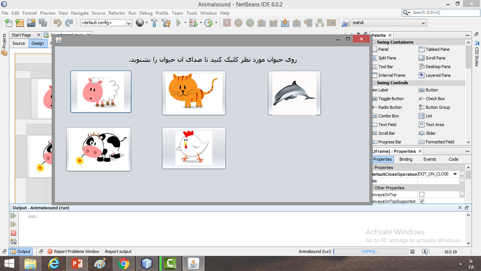Click the Clean and Build broom icon
Screen dimensions: 481x271
(166, 23)
